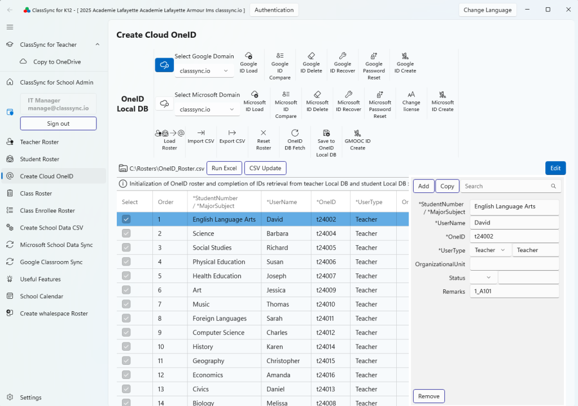Toggle checkbox for Social Studies row
The image size is (578, 406).
pyautogui.click(x=126, y=248)
